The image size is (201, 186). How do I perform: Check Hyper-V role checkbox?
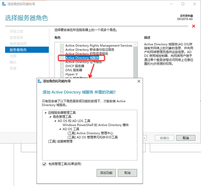point(62,74)
